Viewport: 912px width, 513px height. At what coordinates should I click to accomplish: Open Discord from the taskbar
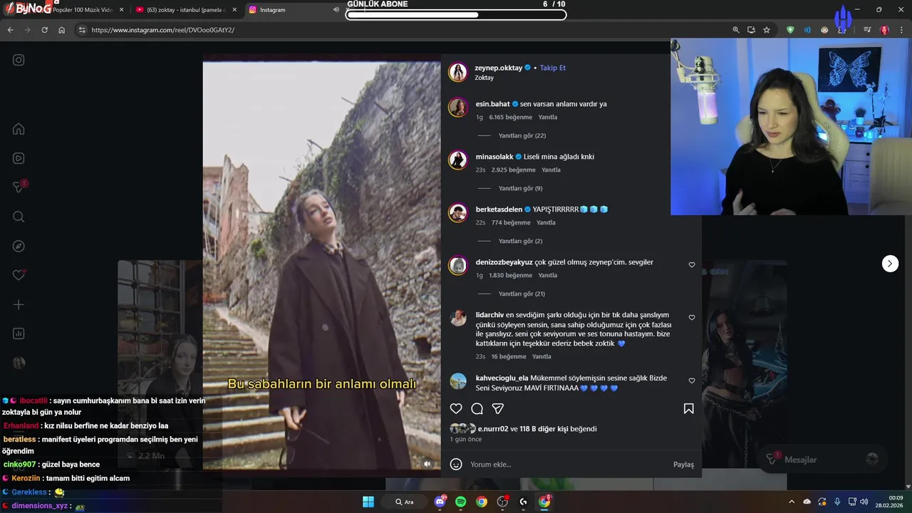pyautogui.click(x=440, y=502)
